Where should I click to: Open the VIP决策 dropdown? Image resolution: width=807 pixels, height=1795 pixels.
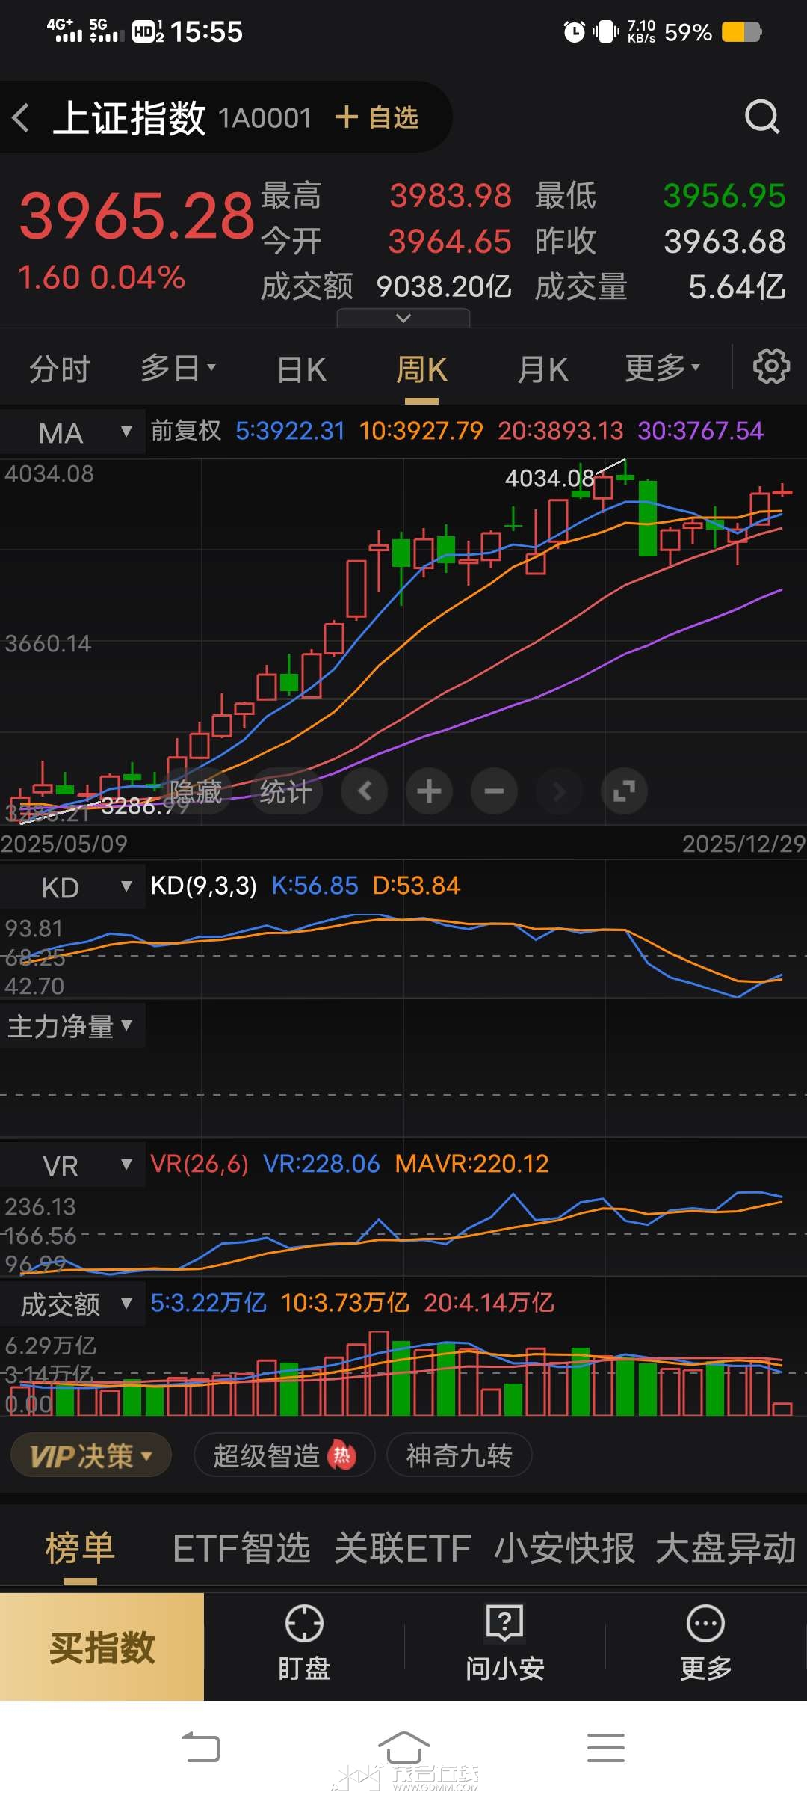pos(90,1455)
